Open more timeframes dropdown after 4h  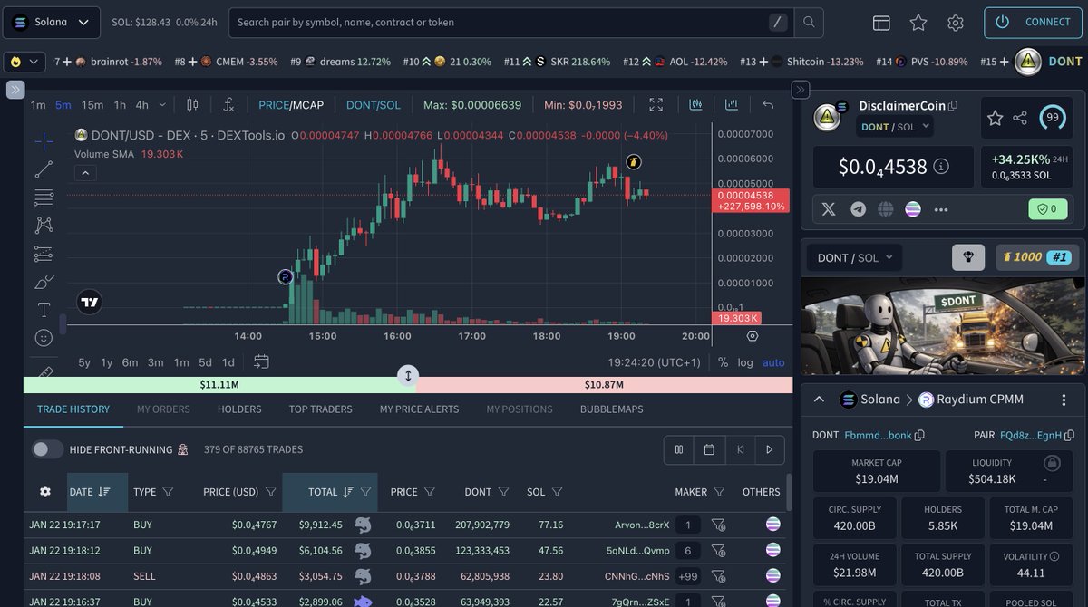(162, 105)
